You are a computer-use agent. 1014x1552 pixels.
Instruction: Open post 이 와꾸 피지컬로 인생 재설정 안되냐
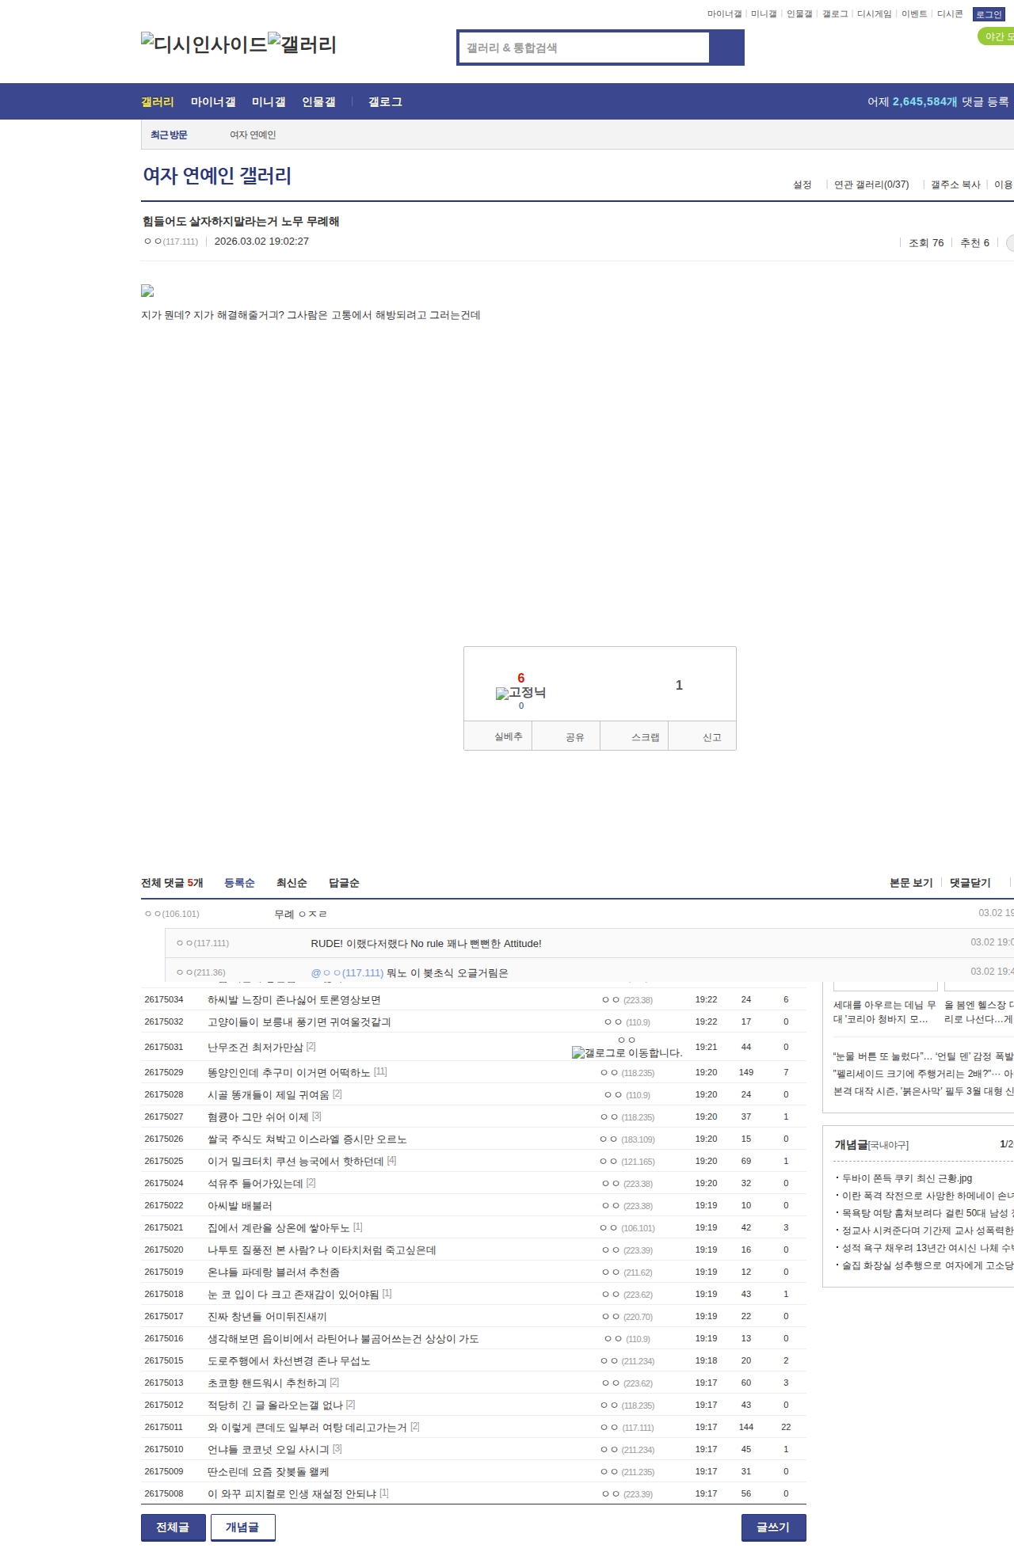[292, 1493]
